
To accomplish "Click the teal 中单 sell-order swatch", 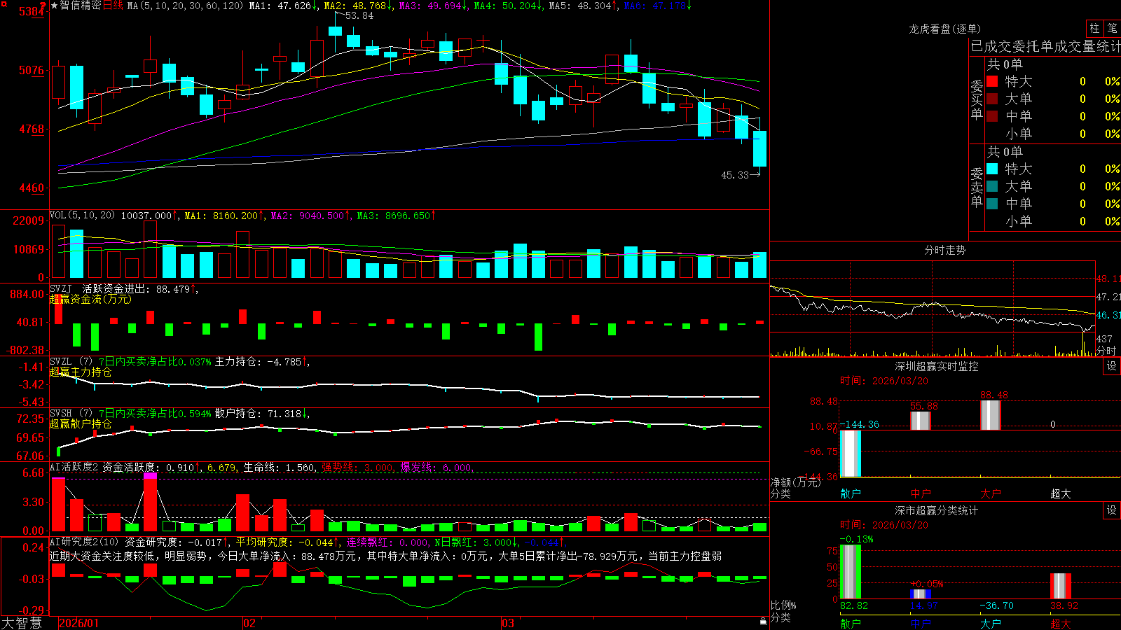I will pos(992,204).
